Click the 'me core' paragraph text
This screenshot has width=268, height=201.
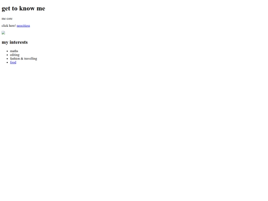point(7,19)
